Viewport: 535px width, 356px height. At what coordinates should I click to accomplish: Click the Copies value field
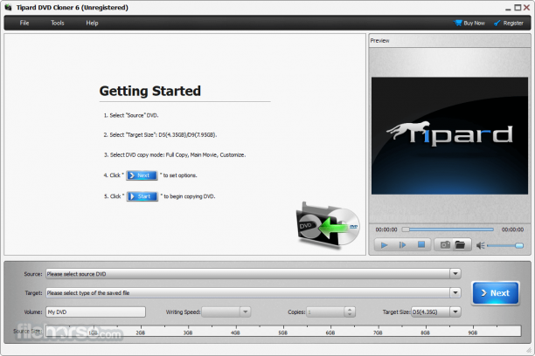click(325, 311)
